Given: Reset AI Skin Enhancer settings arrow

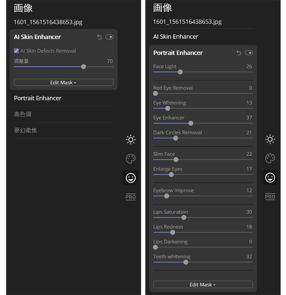Looking at the screenshot, I should coord(100,37).
